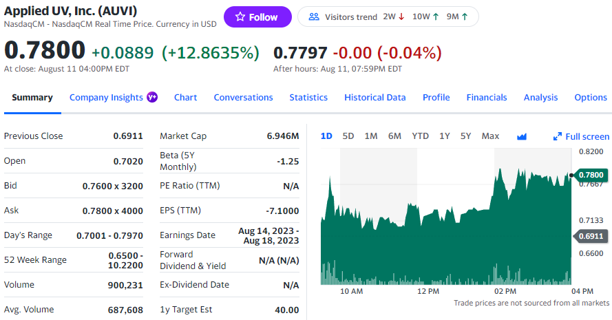Click the Company Insights Y+ badge

(x=152, y=97)
